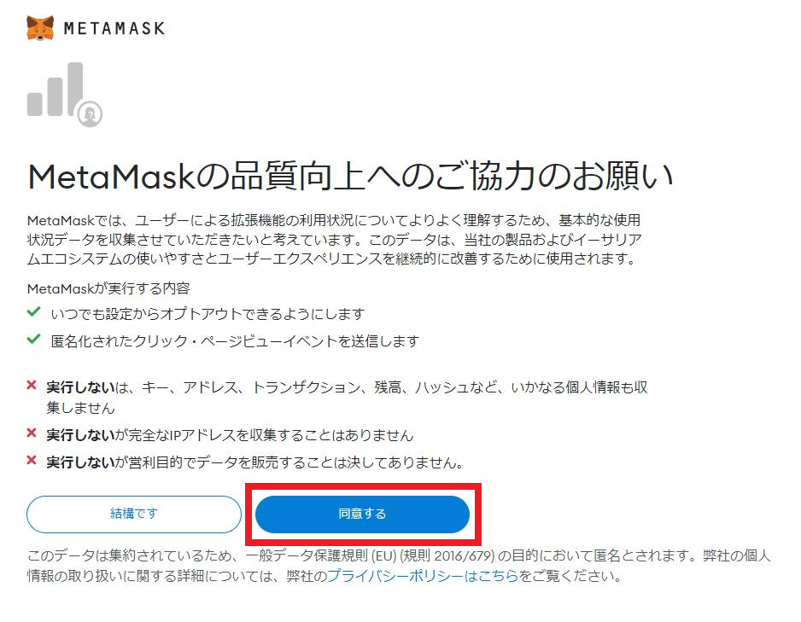801x622 pixels.
Task: Click the MetaMaskの品質向上へのご協力のお願い heading
Action: pos(350,177)
